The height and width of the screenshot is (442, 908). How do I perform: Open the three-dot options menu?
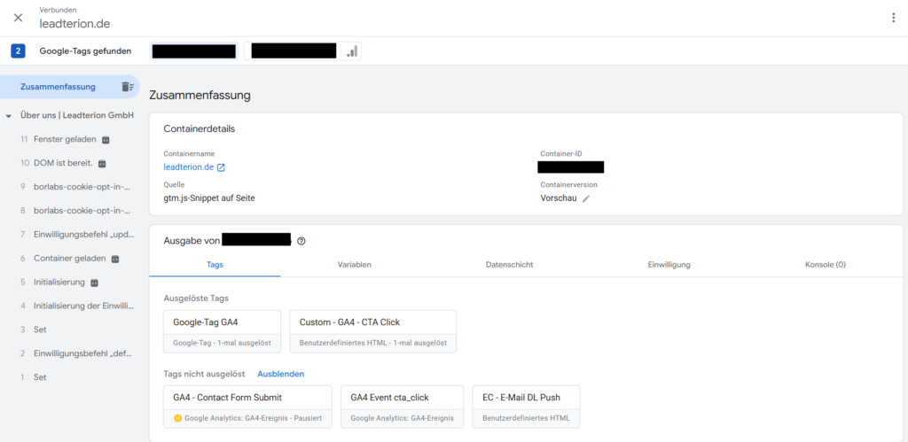click(894, 18)
